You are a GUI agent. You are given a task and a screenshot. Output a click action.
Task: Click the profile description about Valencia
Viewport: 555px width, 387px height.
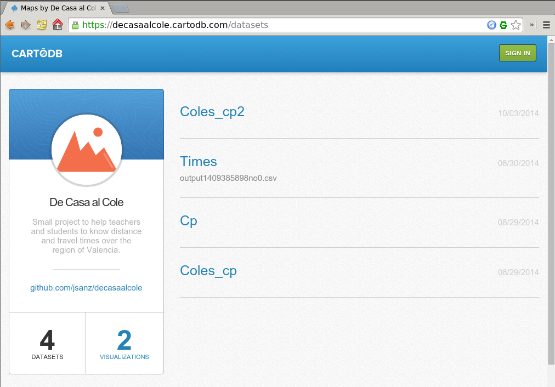[x=86, y=236]
